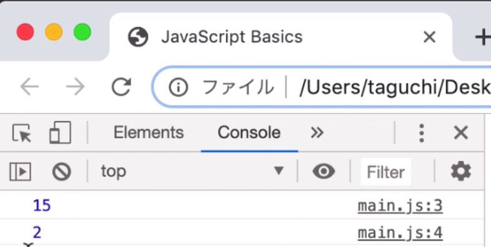This screenshot has width=491, height=247.
Task: Click the browser back arrow
Action: [x=29, y=87]
